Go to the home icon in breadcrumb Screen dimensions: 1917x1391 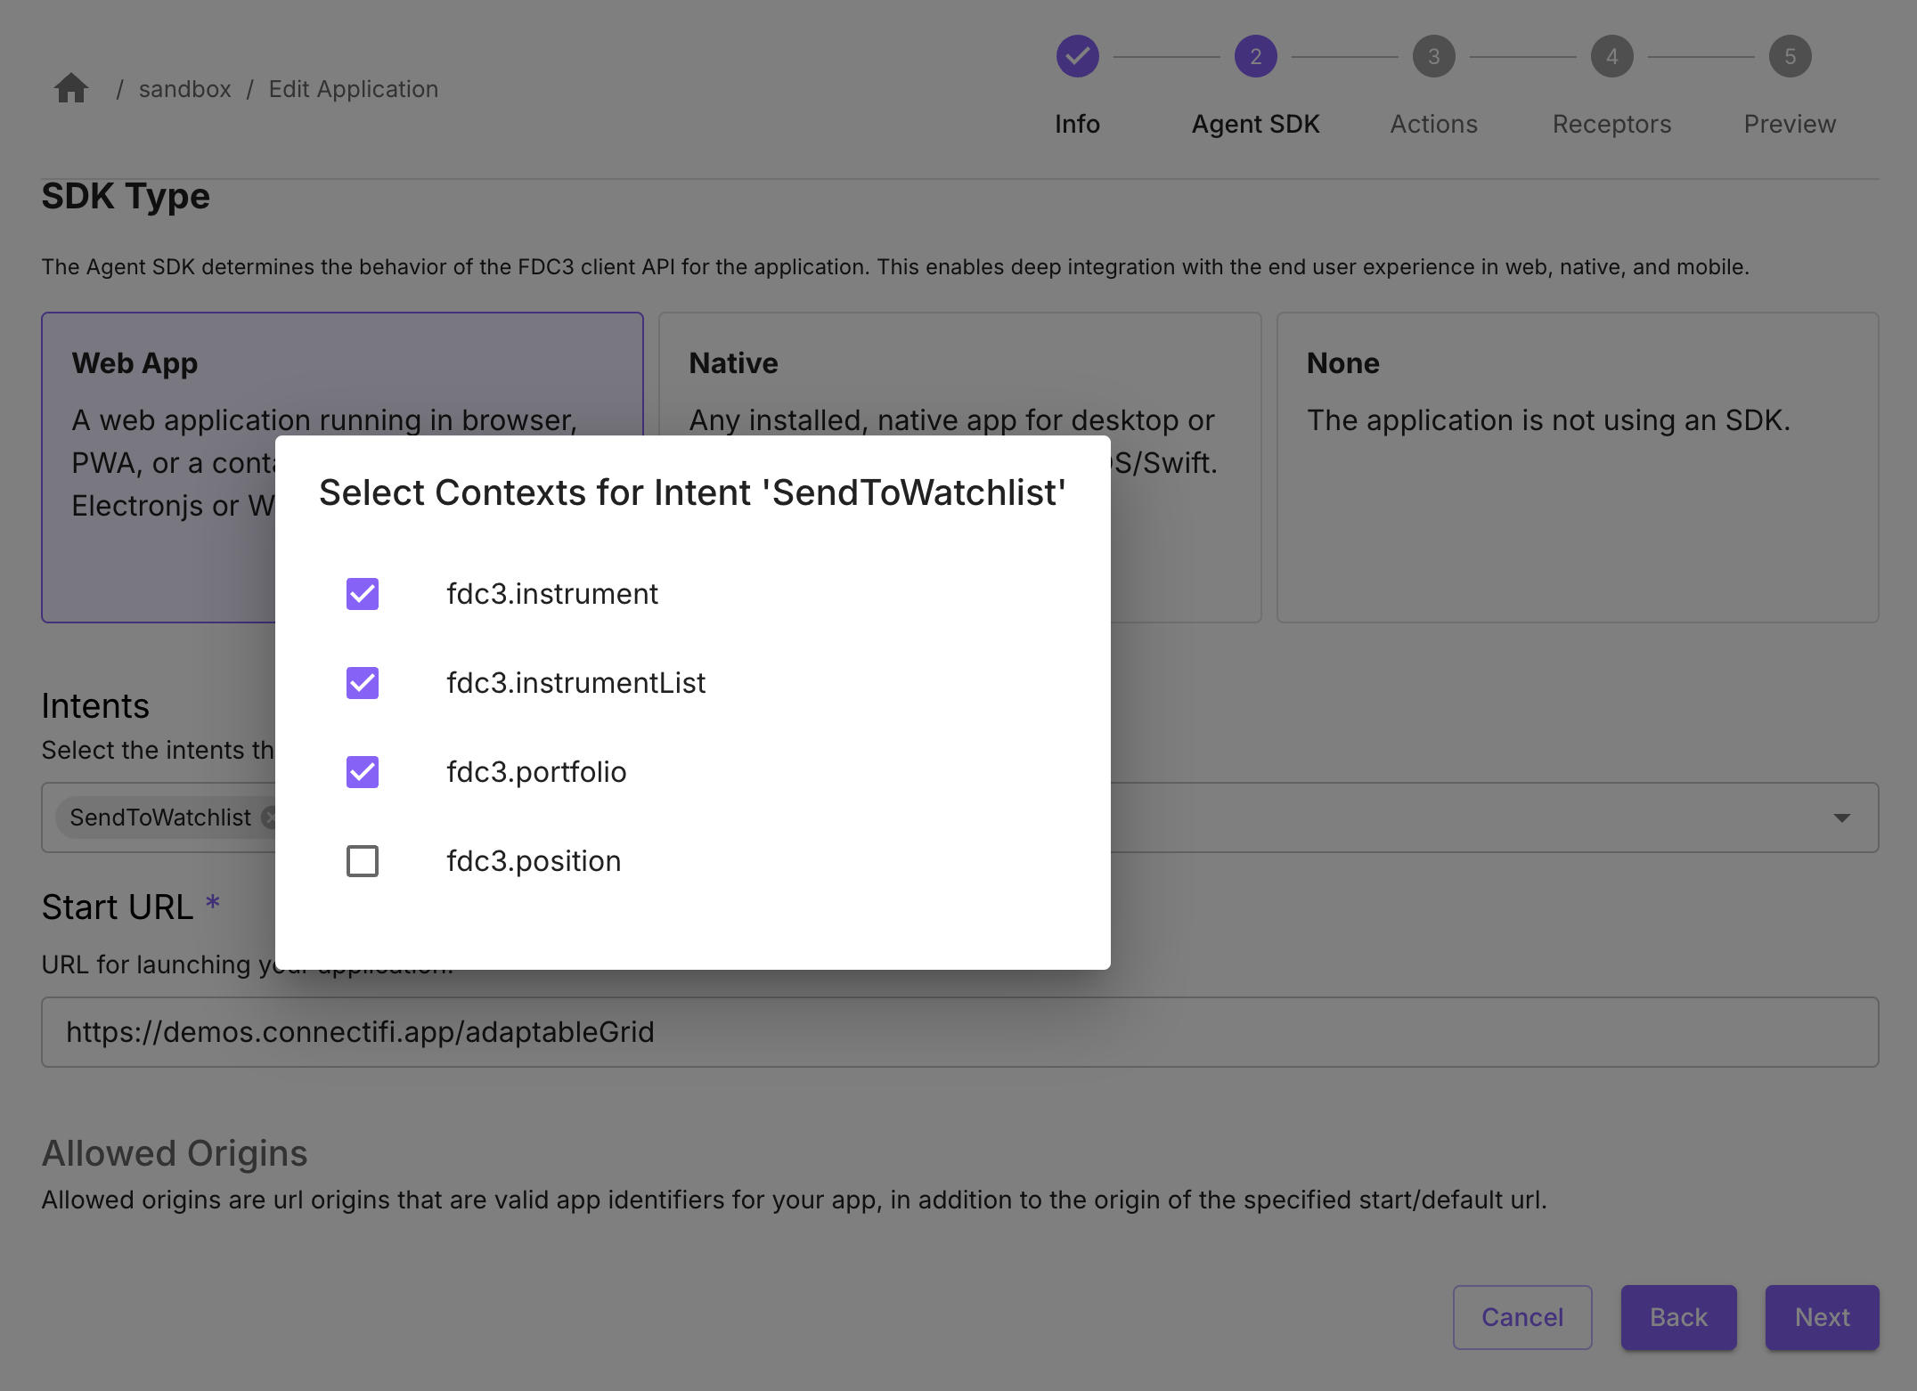tap(71, 88)
